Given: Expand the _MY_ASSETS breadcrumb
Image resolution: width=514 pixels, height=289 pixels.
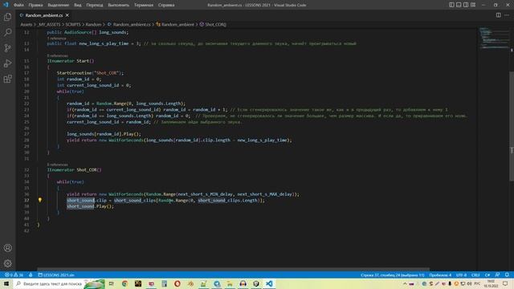Looking at the screenshot, I should click(49, 24).
